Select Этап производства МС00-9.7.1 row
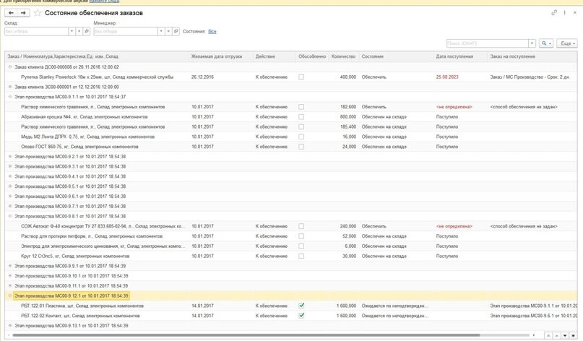583x341 pixels. pyautogui.click(x=290, y=207)
